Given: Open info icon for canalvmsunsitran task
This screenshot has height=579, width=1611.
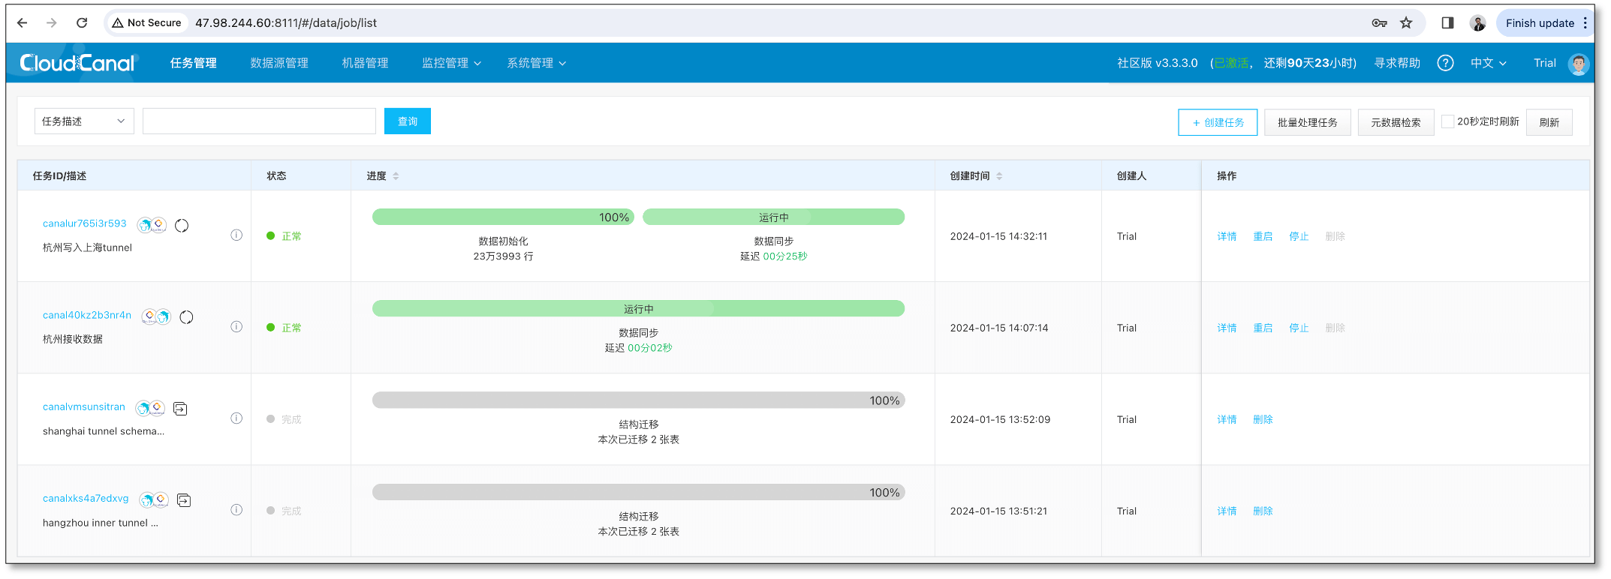Looking at the screenshot, I should pyautogui.click(x=236, y=418).
